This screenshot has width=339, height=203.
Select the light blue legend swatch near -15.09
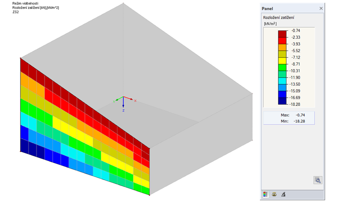(x=282, y=87)
